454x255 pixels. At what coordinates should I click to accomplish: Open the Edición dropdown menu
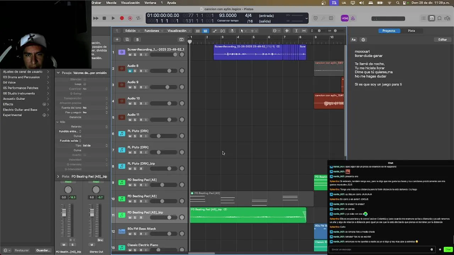[x=133, y=31]
